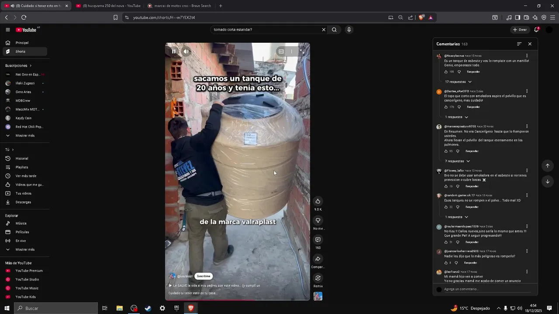559x314 pixels.
Task: Expand 7 respuestas thread
Action: tap(457, 161)
